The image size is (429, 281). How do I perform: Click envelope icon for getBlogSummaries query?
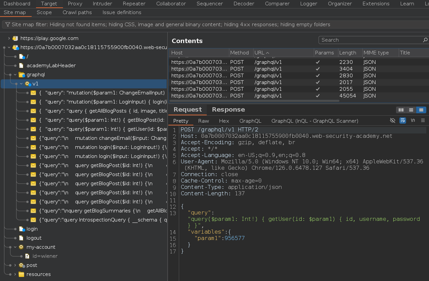33,211
